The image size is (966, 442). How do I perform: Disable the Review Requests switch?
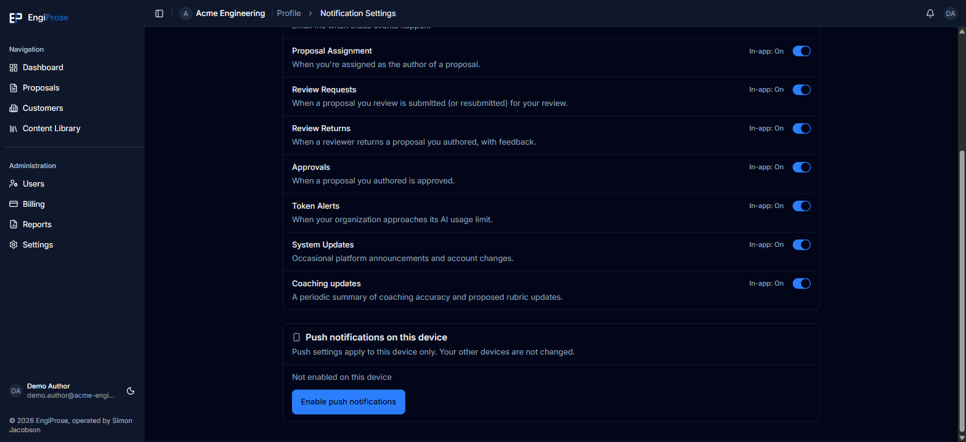[802, 90]
